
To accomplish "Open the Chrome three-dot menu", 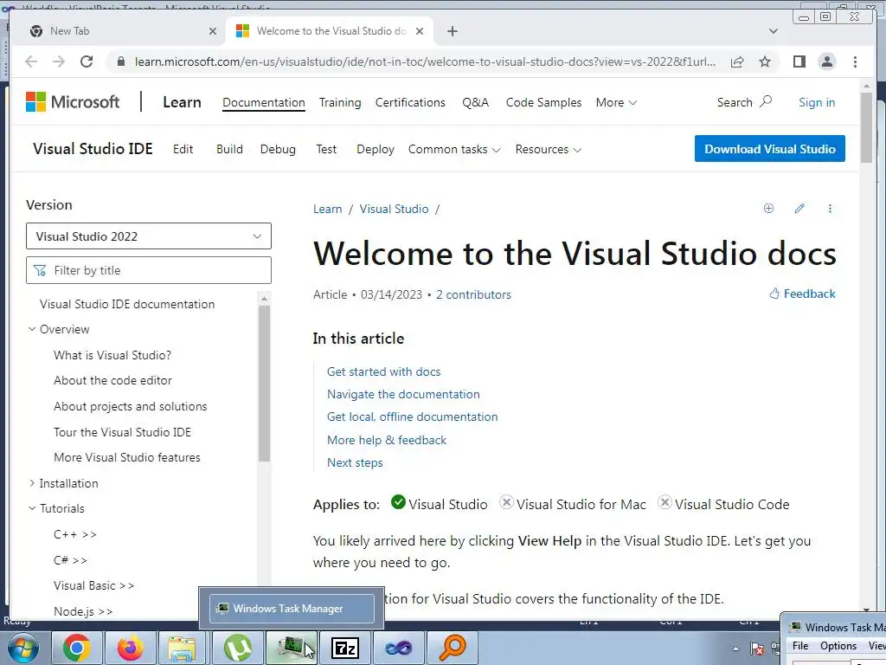I will click(855, 61).
